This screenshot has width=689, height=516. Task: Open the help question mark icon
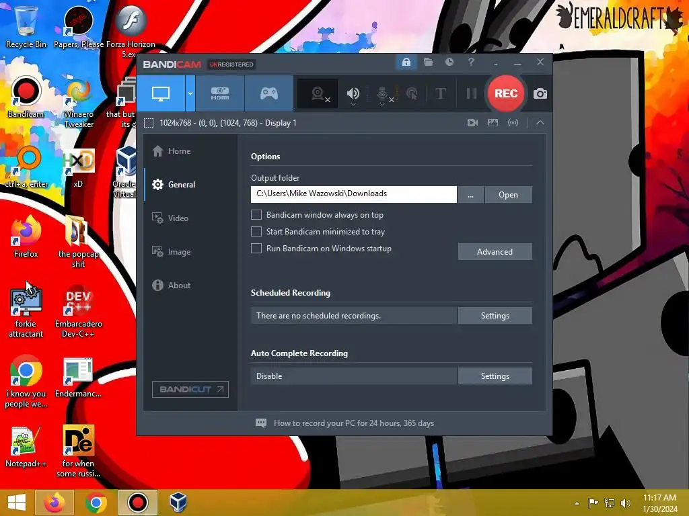[x=471, y=62]
